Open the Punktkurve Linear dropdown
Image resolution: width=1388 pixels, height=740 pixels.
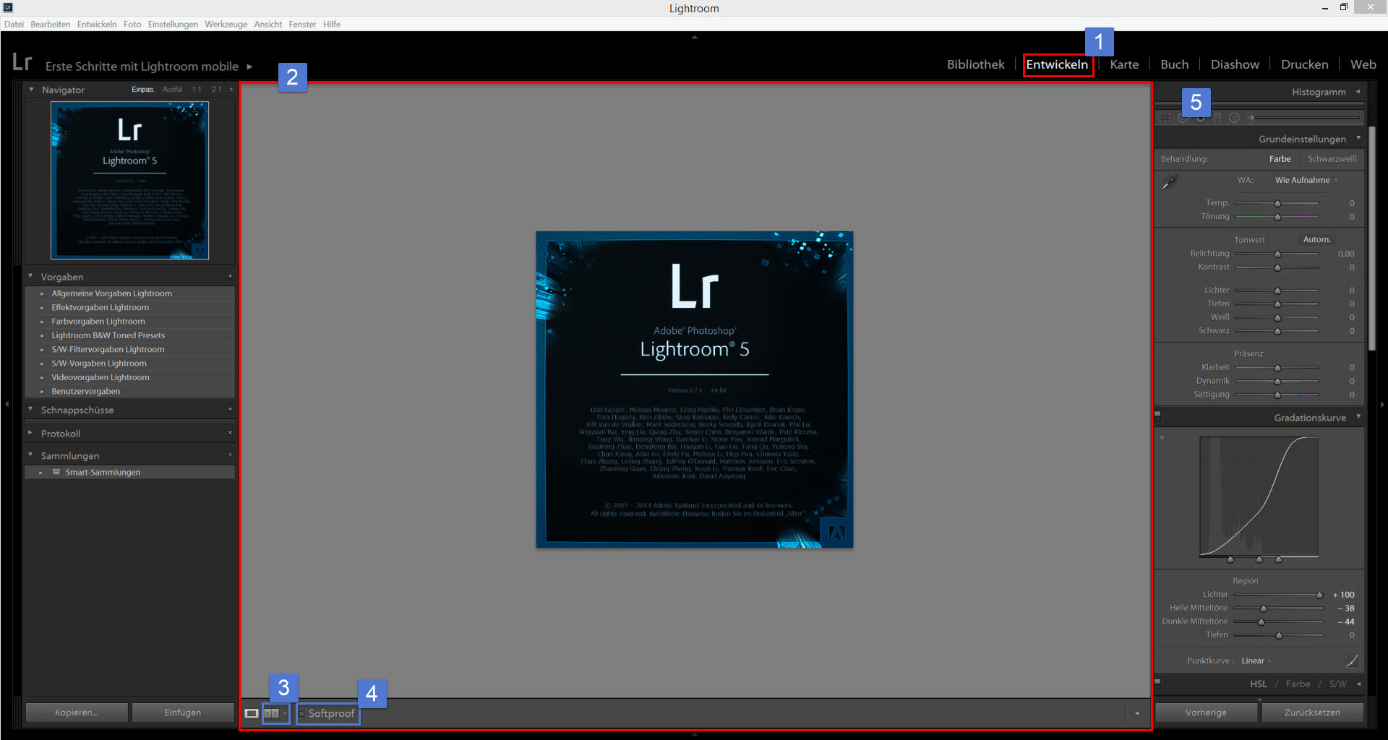coord(1256,661)
